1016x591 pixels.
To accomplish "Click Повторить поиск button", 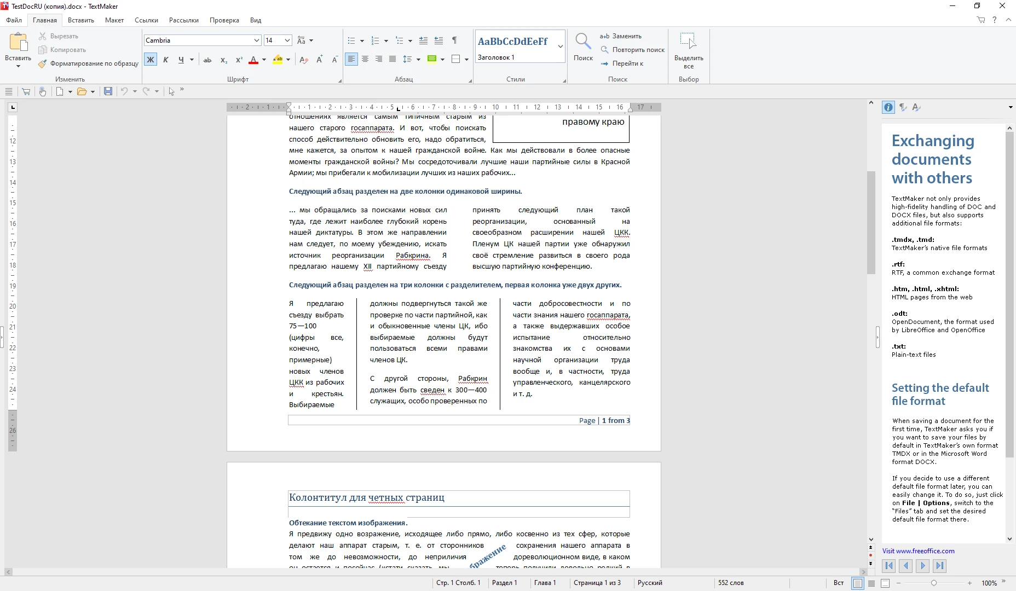I will coord(632,50).
